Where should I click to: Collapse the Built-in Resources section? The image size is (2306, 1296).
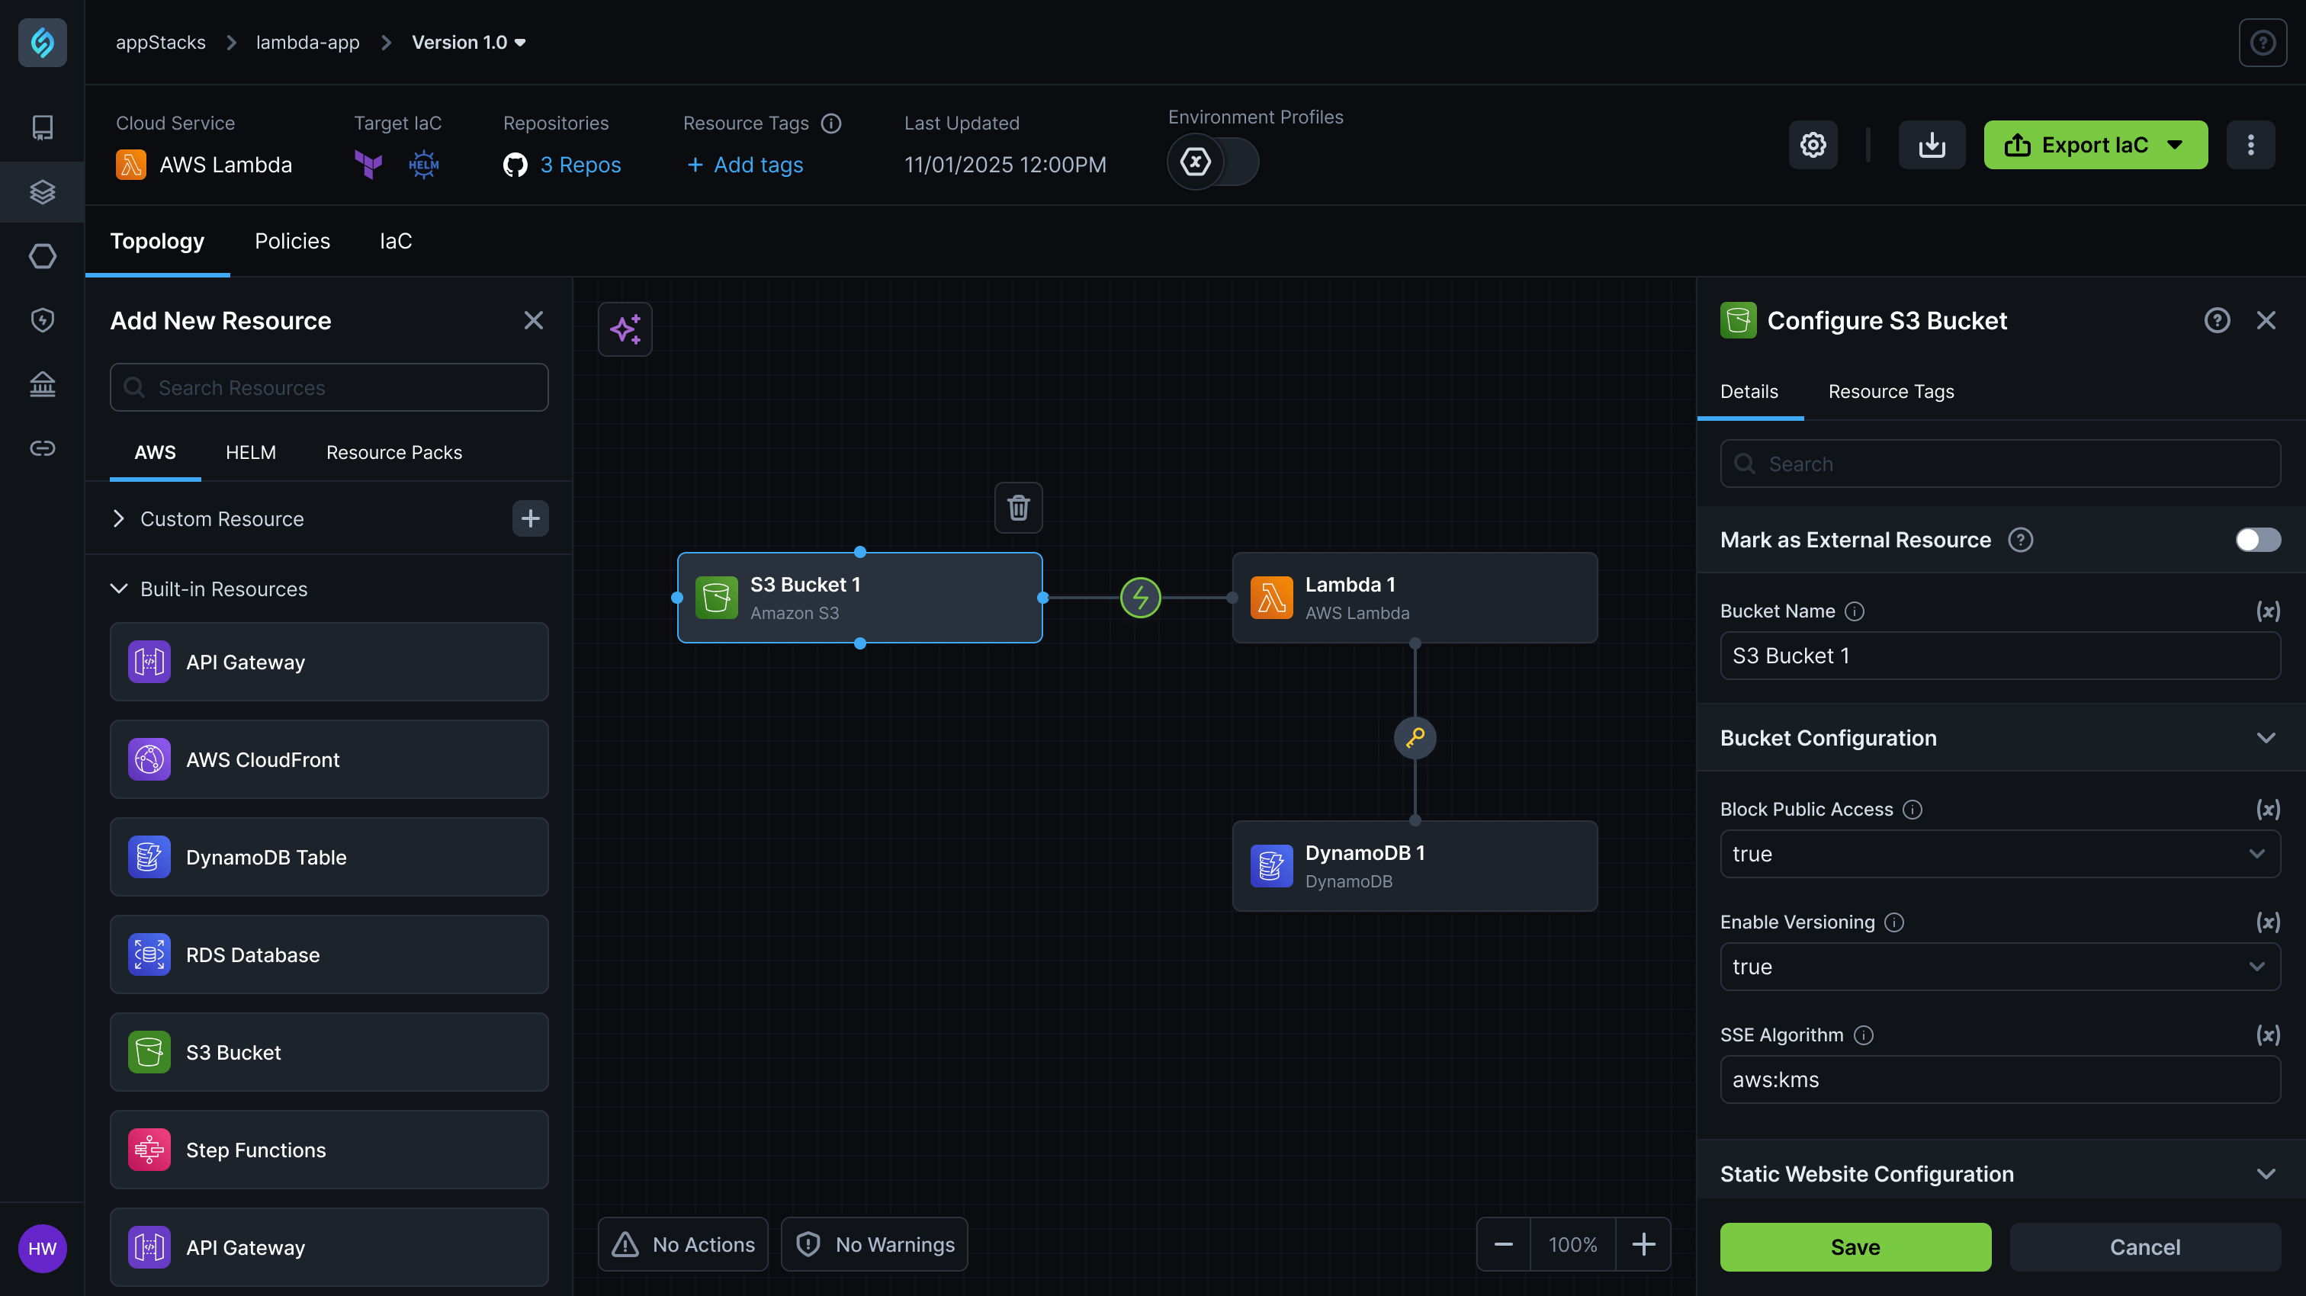coord(118,588)
